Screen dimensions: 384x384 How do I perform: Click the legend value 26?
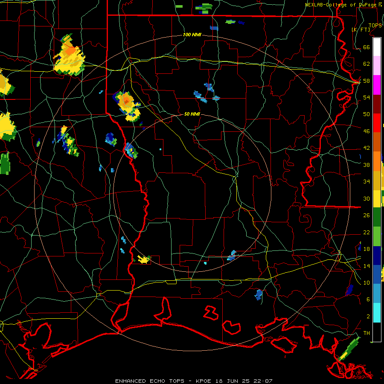coord(367,215)
